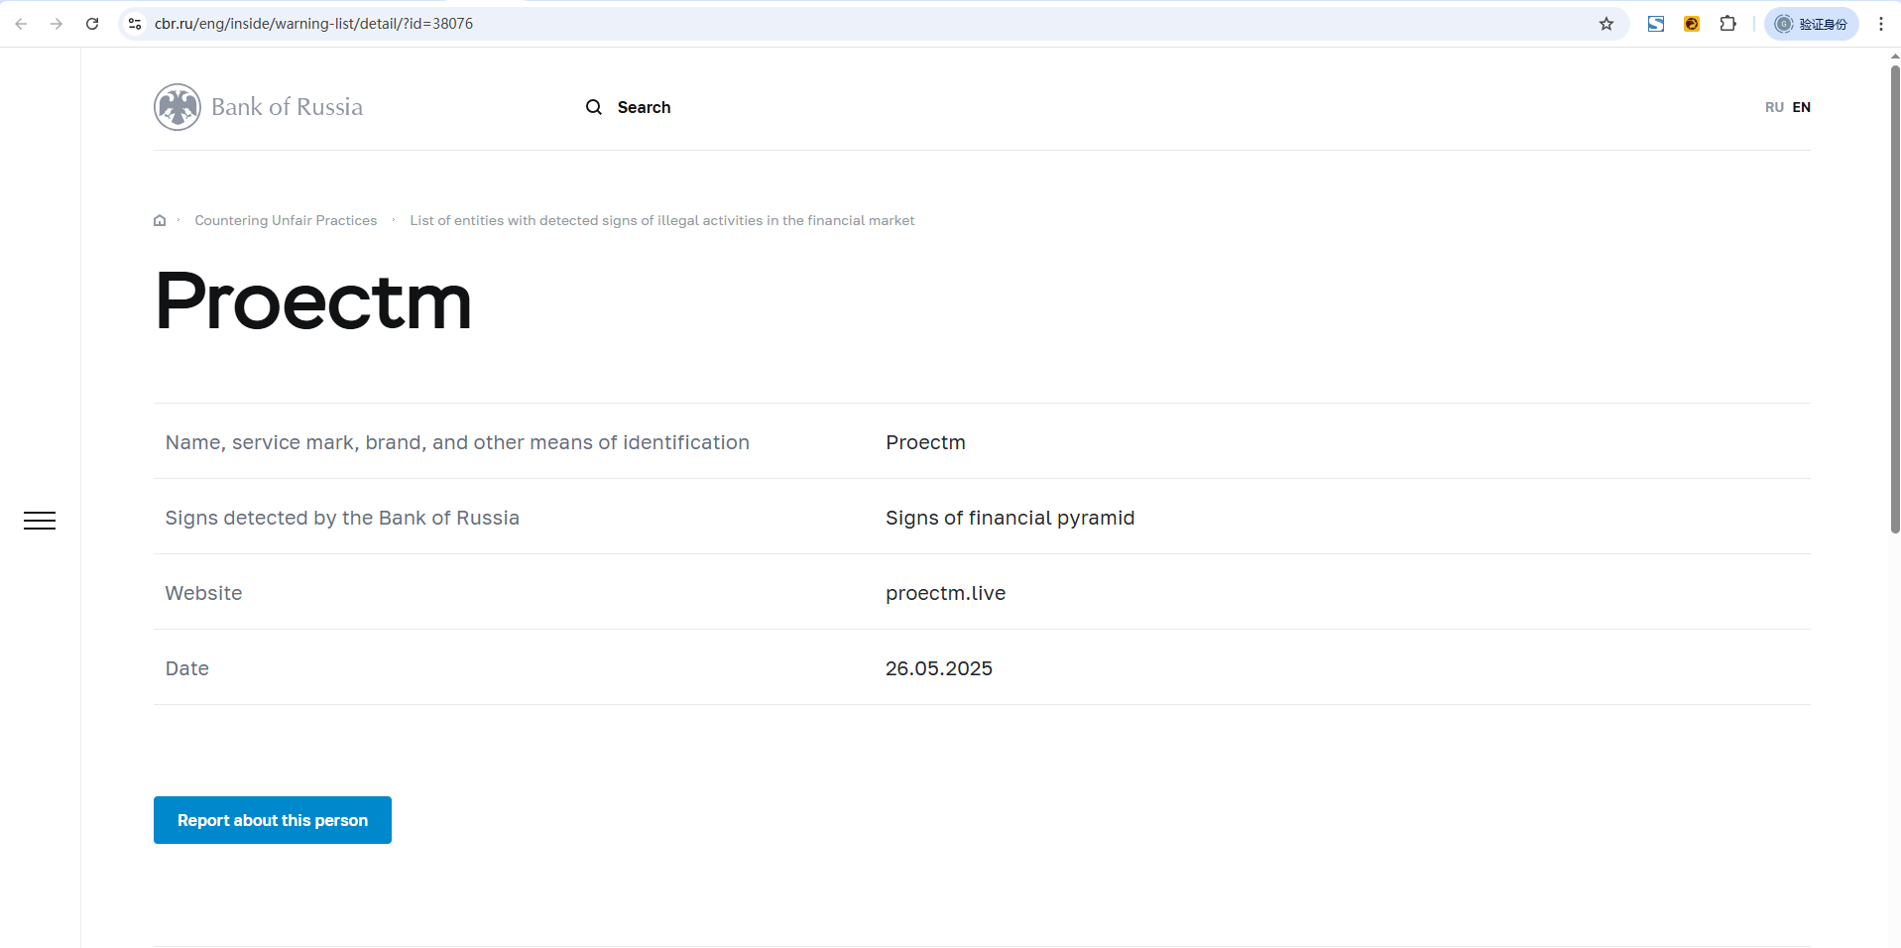Reload the page
Image resolution: width=1901 pixels, height=948 pixels.
[x=92, y=24]
